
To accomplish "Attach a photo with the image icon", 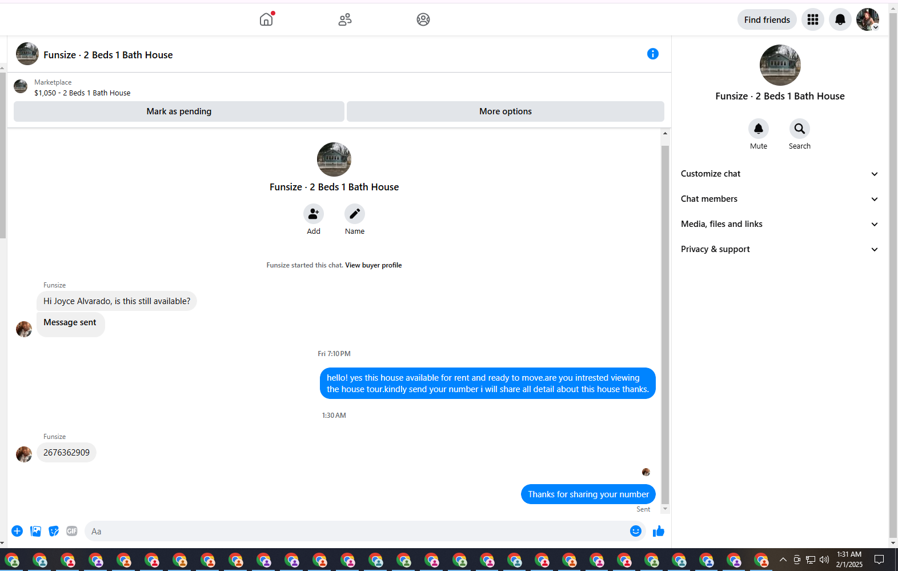I will pyautogui.click(x=35, y=531).
